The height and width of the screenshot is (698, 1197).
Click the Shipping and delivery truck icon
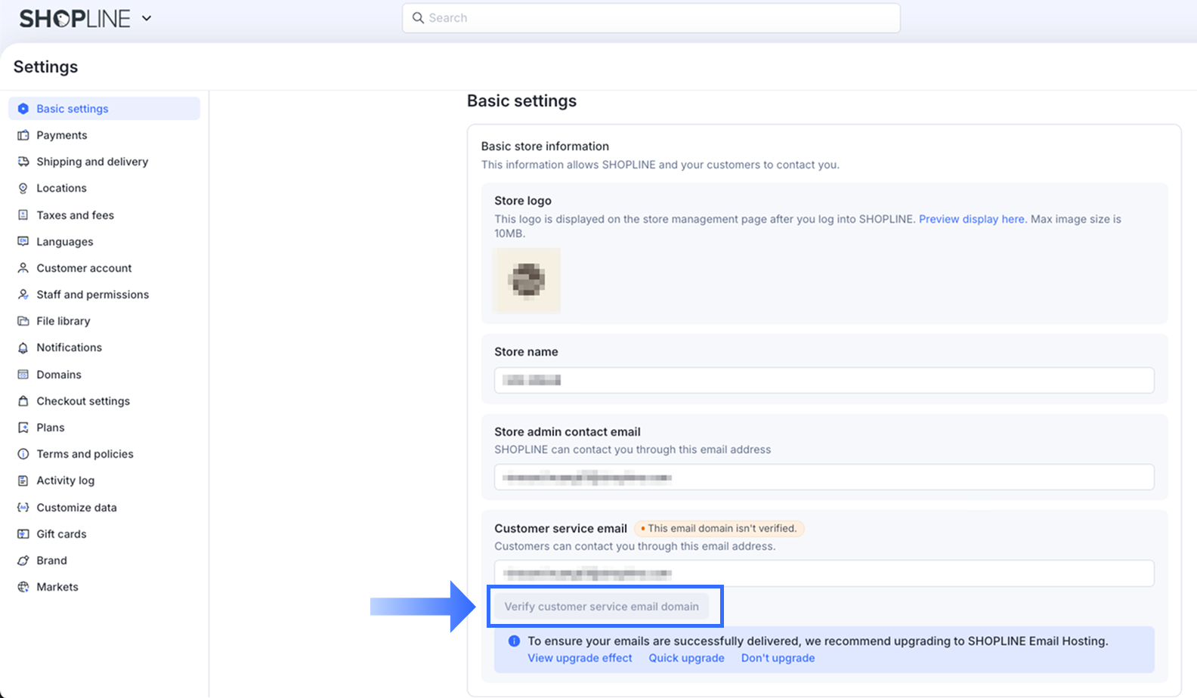click(x=23, y=162)
